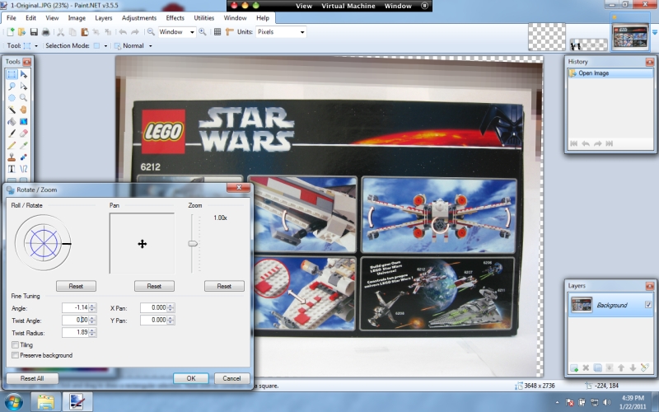659x412 pixels.
Task: Open the Image menu
Action: (x=77, y=18)
